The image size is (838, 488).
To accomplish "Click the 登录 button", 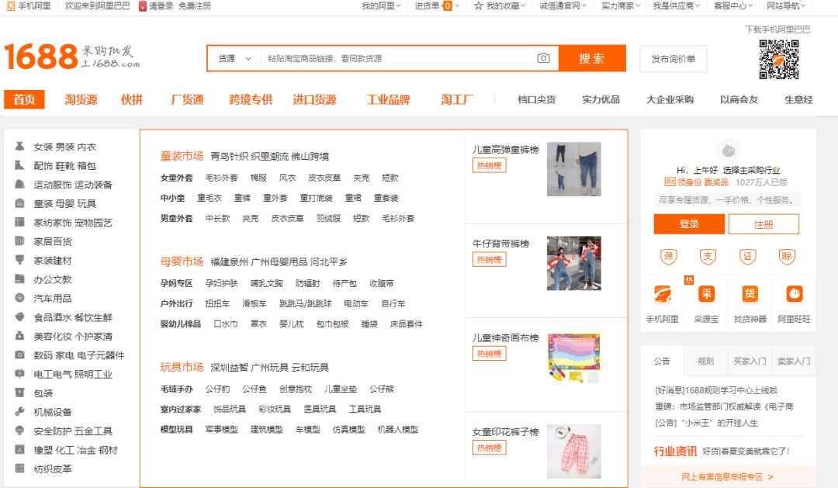I will tap(687, 223).
